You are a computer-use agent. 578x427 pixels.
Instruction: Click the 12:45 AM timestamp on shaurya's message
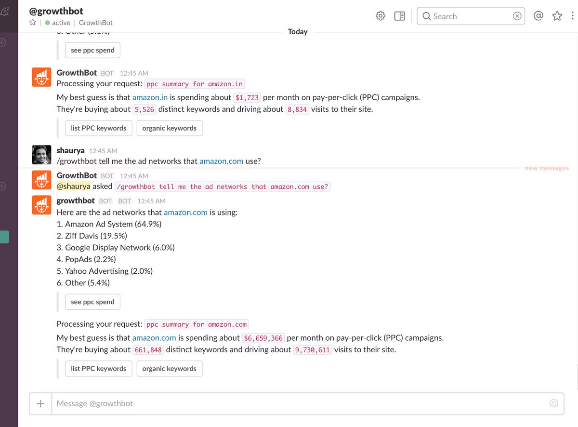(x=103, y=151)
